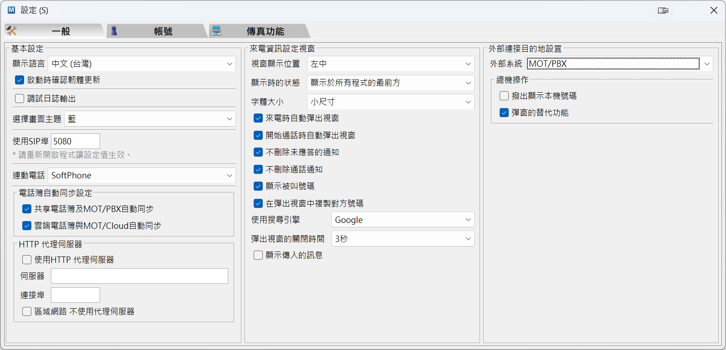726x350 pixels.
Task: Click the tools icon on the 一般 tab
Action: click(11, 31)
